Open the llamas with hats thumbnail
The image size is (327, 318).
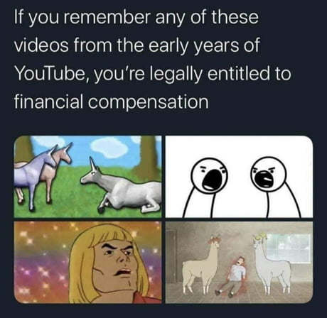(239, 263)
